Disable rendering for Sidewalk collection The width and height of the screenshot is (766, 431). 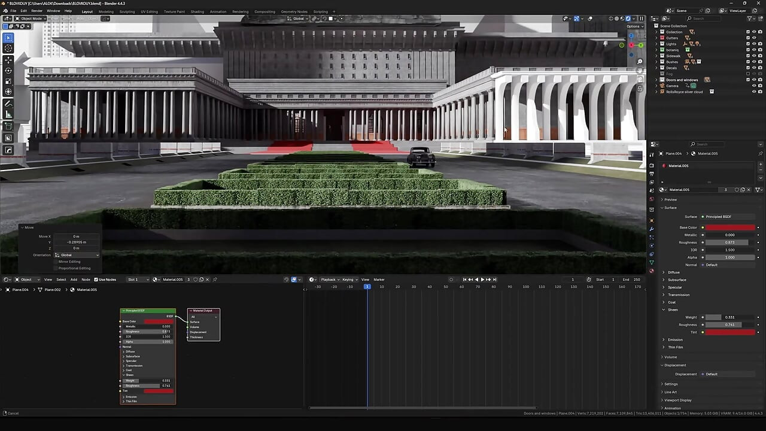coord(760,56)
